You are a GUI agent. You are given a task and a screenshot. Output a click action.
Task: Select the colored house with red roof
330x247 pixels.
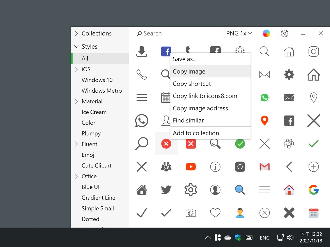tap(289, 190)
